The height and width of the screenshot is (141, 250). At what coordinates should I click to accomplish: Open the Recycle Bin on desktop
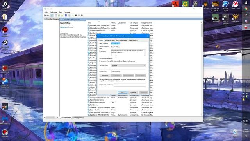pyautogui.click(x=235, y=133)
